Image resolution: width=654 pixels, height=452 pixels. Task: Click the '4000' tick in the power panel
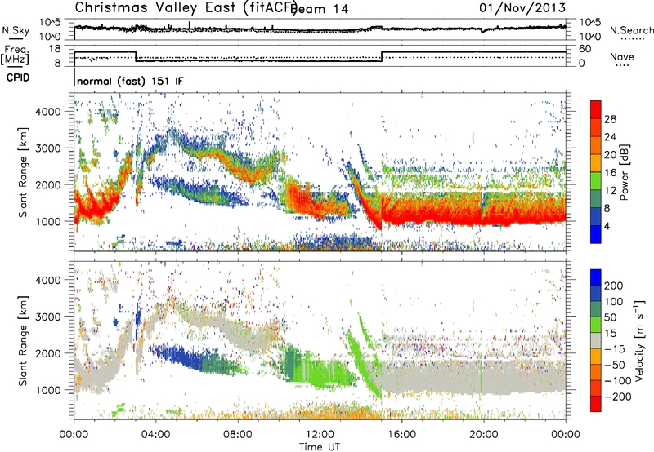[47, 112]
